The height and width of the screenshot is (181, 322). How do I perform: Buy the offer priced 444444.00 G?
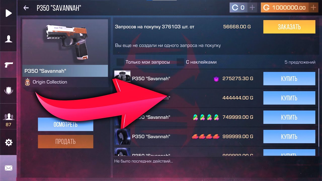tap(289, 98)
